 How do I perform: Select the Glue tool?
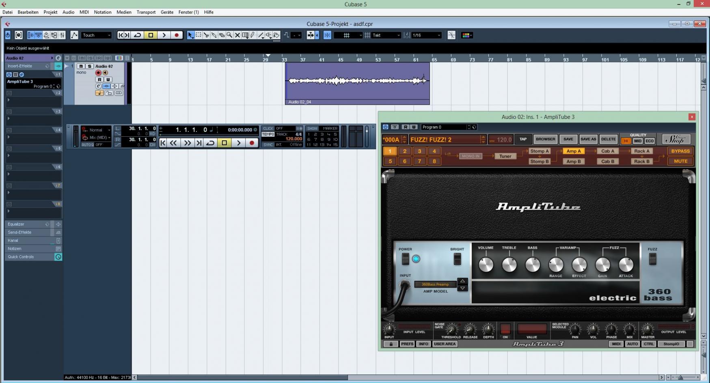click(x=214, y=35)
